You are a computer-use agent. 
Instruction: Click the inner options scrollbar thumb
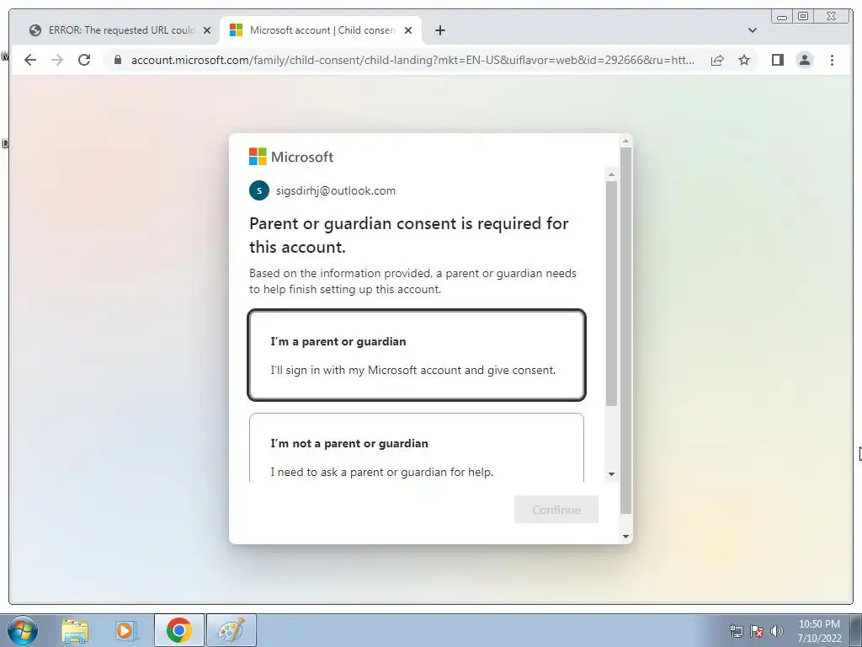click(x=611, y=293)
